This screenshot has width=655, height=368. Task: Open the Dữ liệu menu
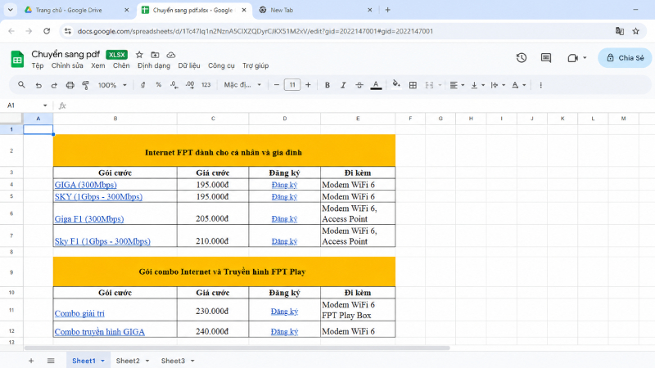pyautogui.click(x=189, y=66)
